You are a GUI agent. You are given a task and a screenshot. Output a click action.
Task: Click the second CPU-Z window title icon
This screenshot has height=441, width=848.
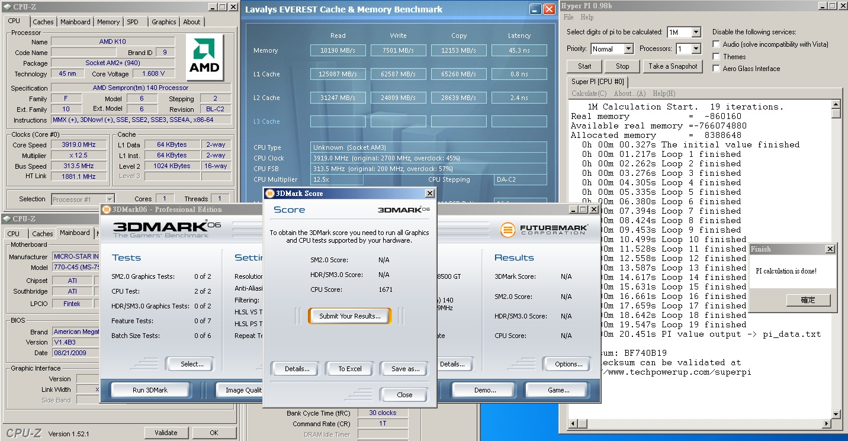6,218
